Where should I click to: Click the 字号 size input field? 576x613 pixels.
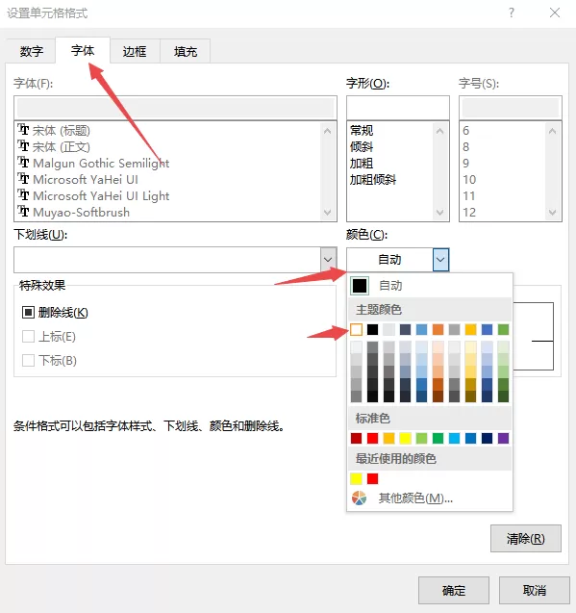[x=511, y=108]
